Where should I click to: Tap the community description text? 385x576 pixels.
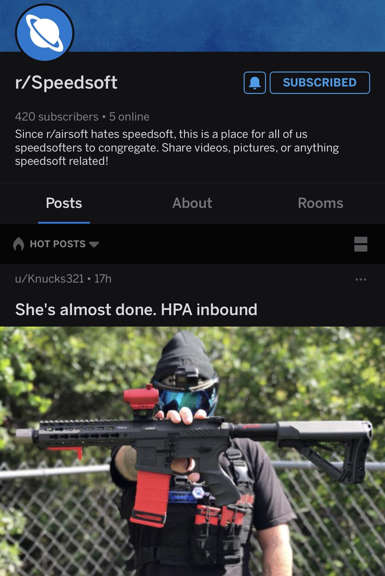tap(177, 147)
